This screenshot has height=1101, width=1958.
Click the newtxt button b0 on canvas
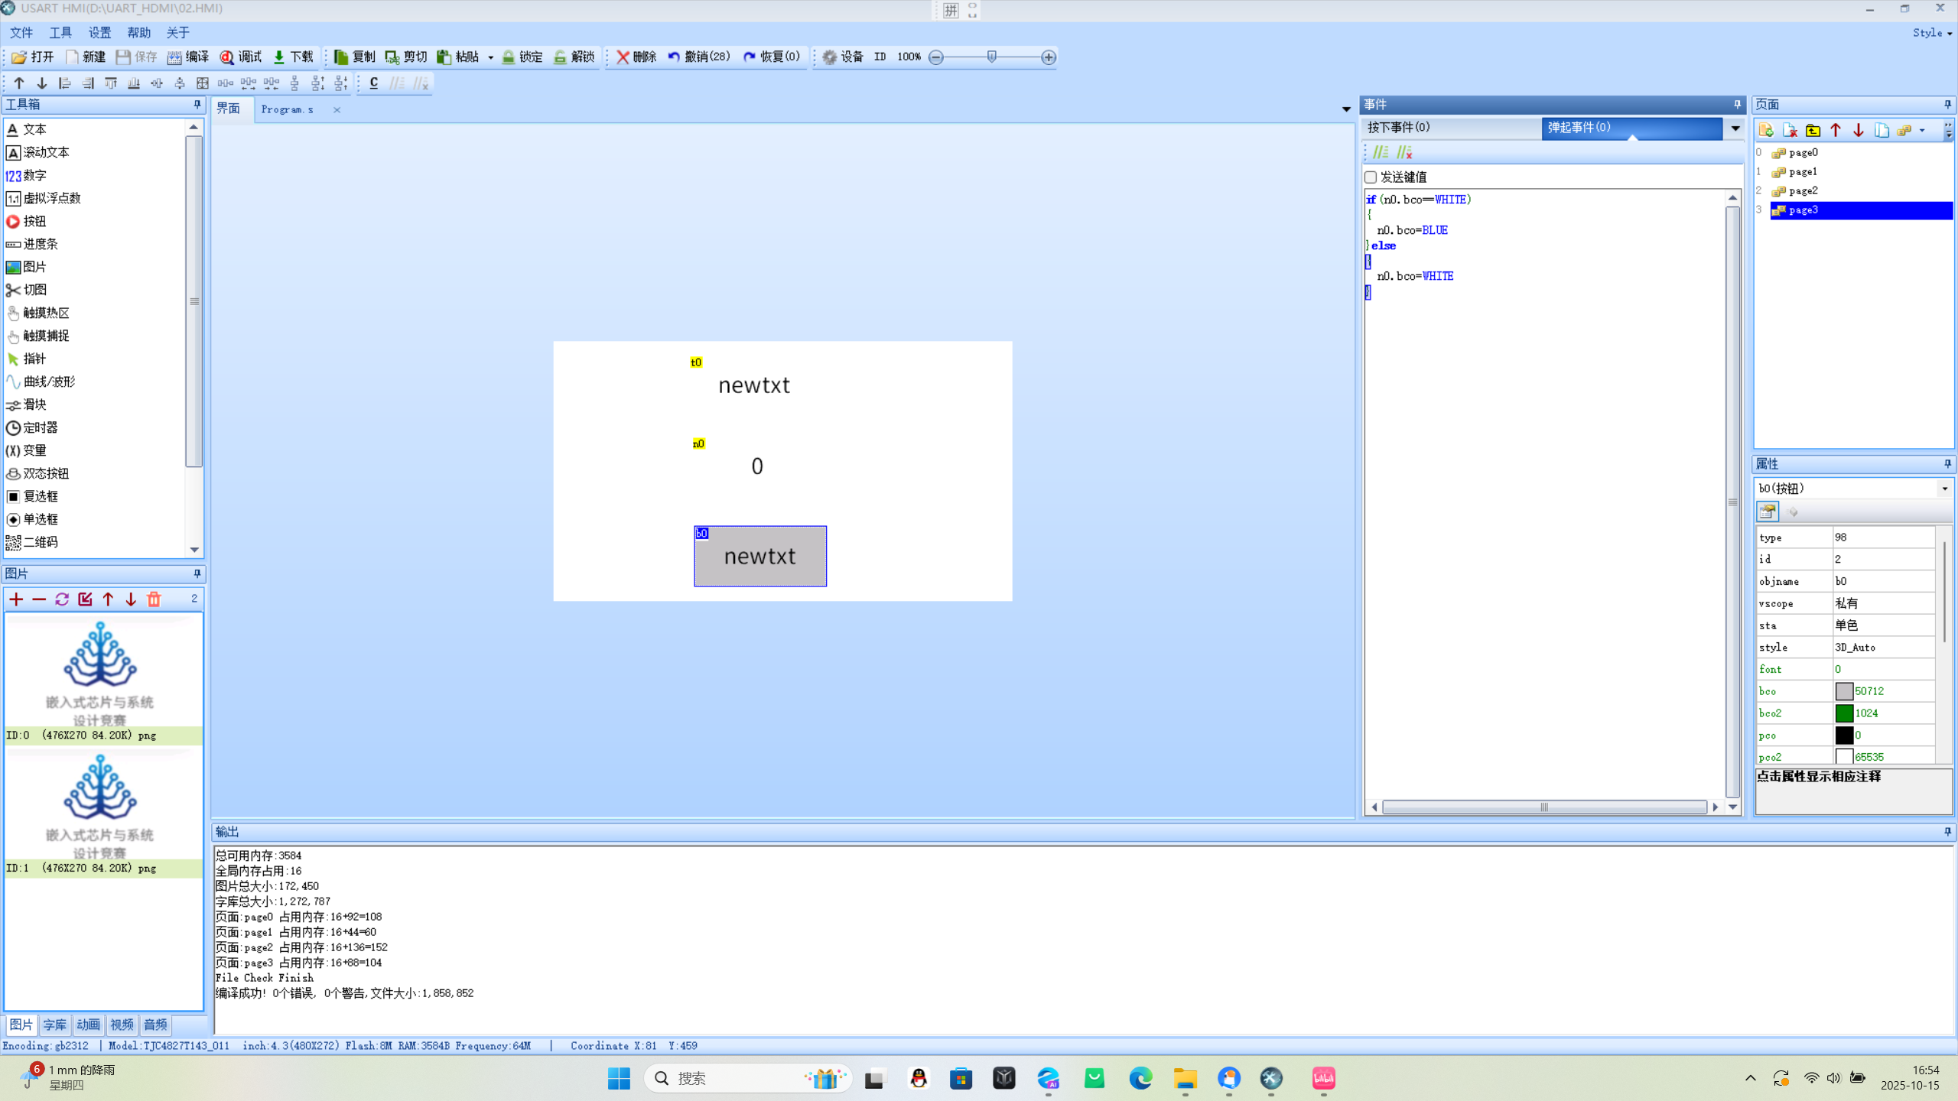759,556
